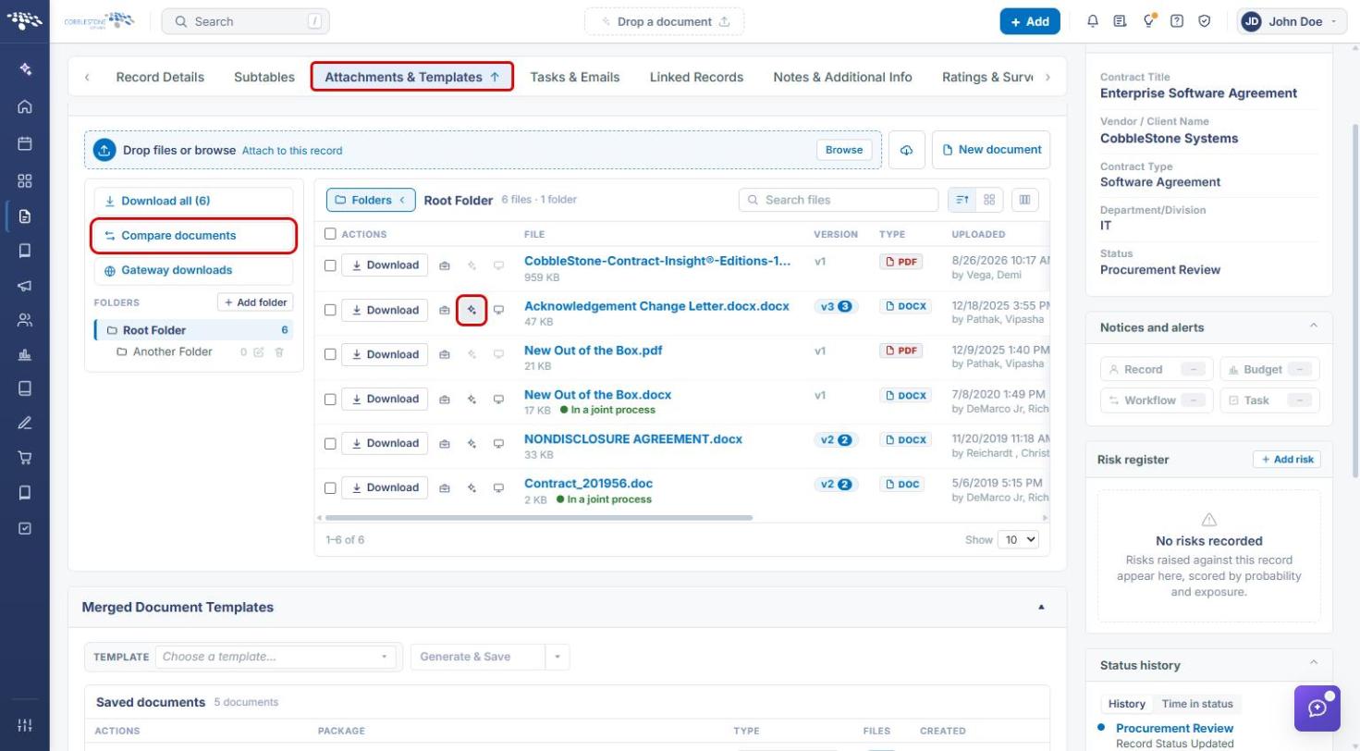Delete Another Folder with trash icon
This screenshot has width=1360, height=751.
click(x=279, y=352)
